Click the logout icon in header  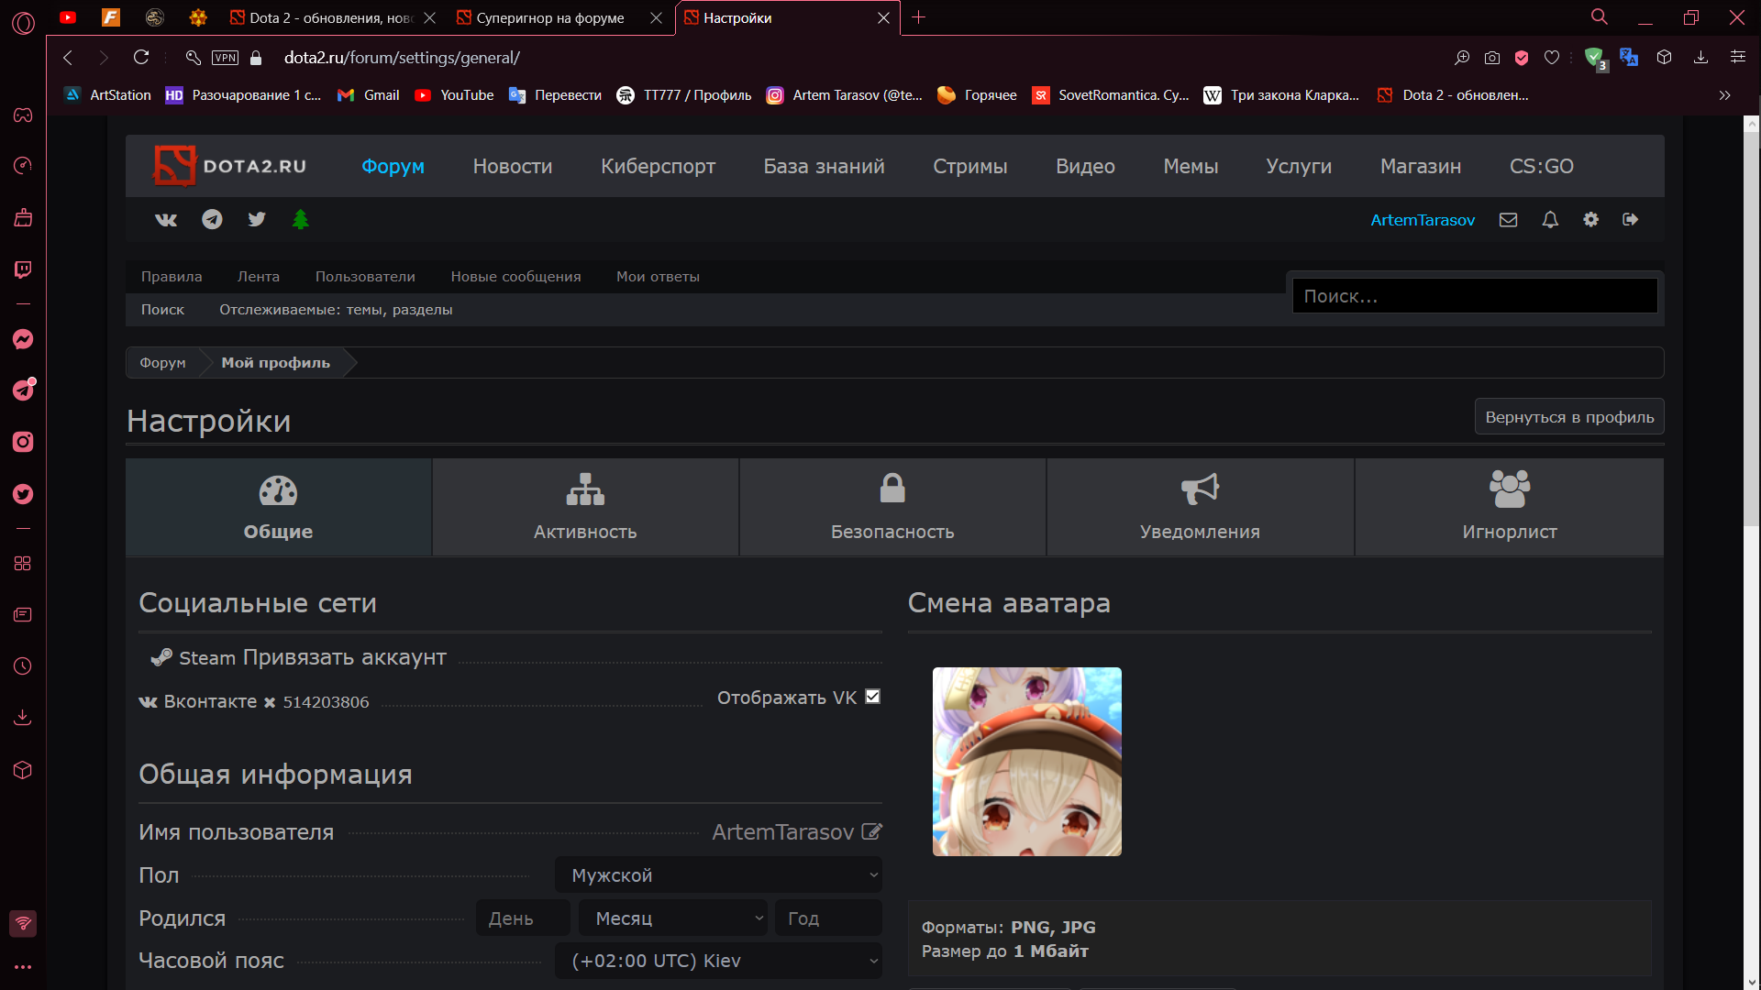pos(1630,220)
